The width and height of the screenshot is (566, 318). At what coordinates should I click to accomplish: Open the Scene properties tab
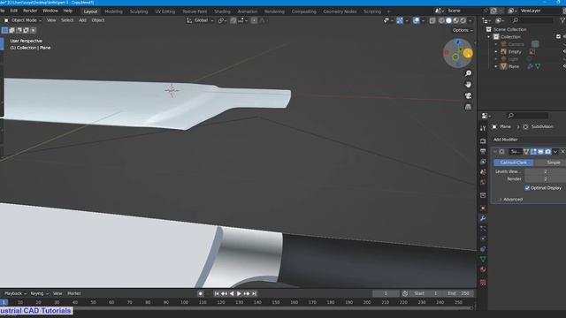point(483,172)
